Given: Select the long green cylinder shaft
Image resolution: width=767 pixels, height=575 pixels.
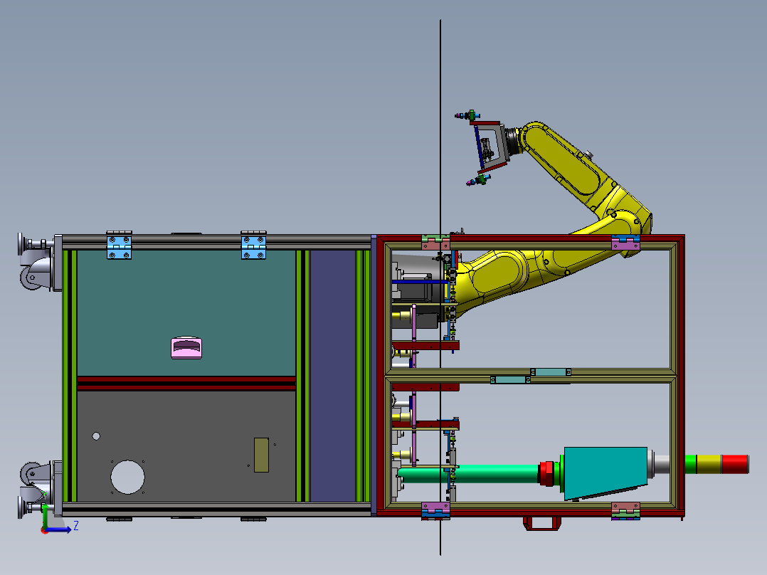Looking at the screenshot, I should coord(470,473).
